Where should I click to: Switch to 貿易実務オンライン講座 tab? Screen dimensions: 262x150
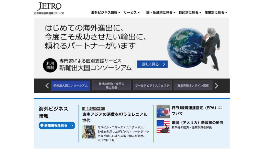[x=193, y=86]
